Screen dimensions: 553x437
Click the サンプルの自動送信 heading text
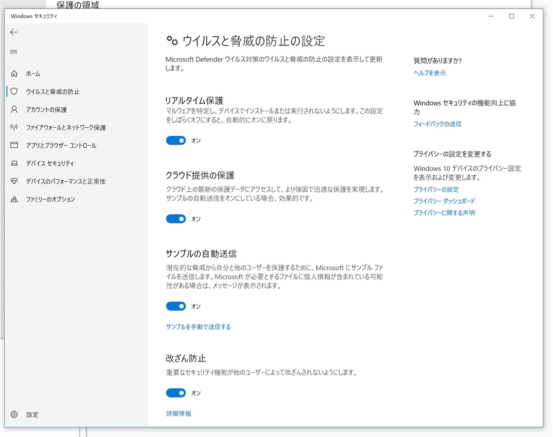point(201,254)
